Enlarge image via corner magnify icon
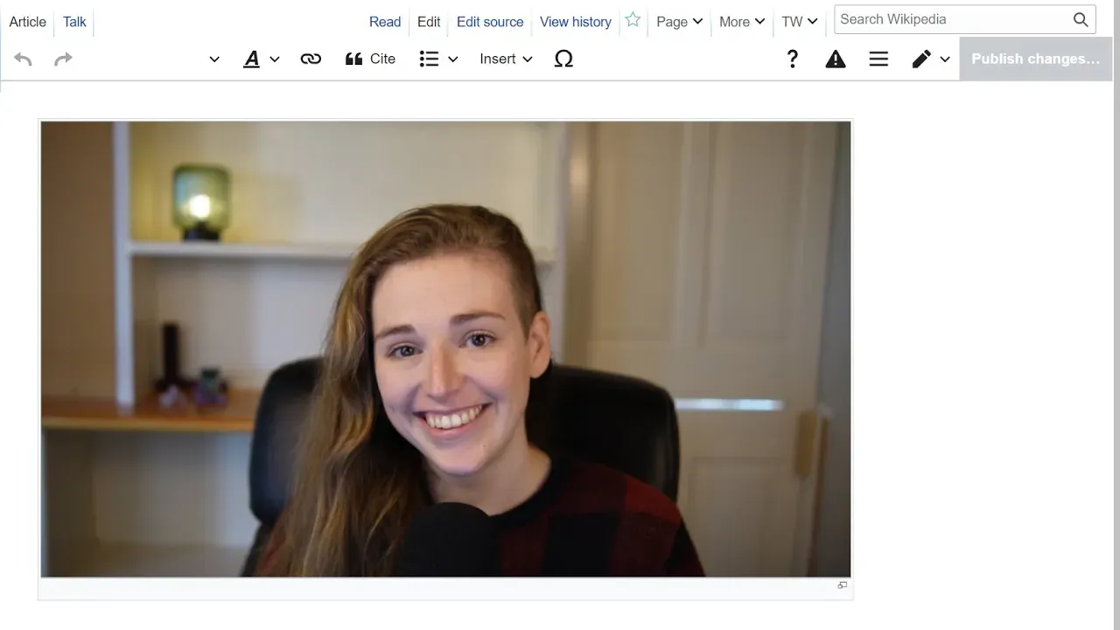The height and width of the screenshot is (630, 1120). point(842,585)
